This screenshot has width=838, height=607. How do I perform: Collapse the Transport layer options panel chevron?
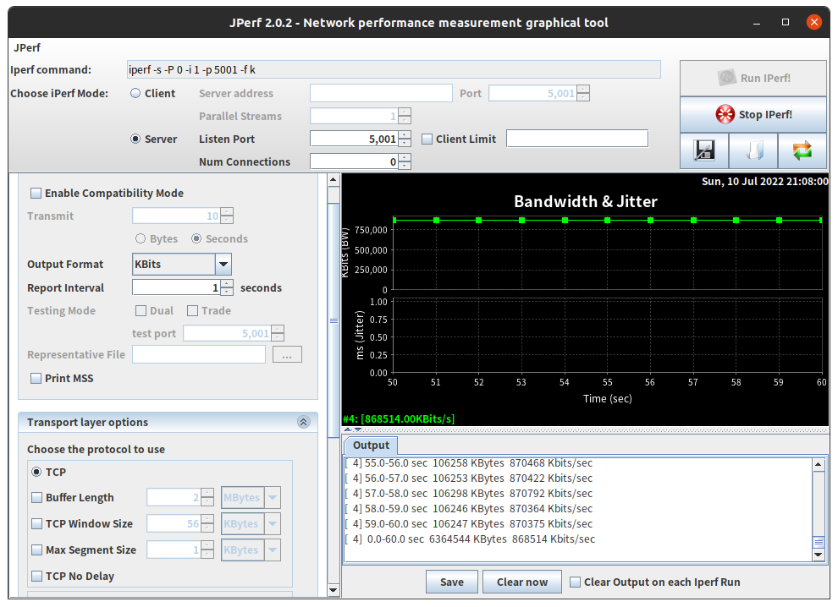(x=303, y=421)
